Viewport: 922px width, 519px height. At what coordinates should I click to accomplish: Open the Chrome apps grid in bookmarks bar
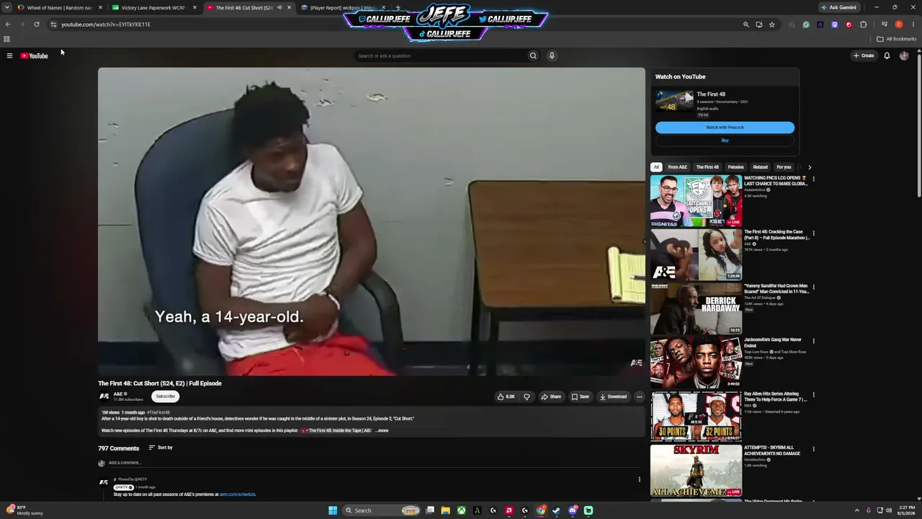[6, 39]
